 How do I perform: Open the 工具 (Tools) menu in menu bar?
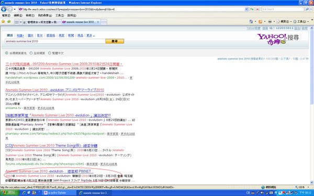(60, 15)
